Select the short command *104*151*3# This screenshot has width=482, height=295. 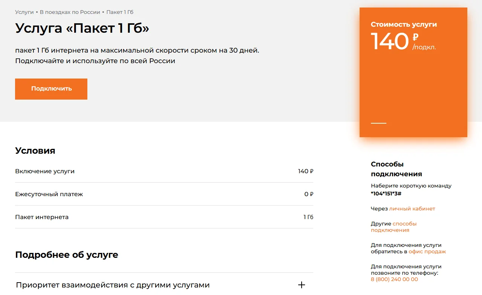click(386, 194)
